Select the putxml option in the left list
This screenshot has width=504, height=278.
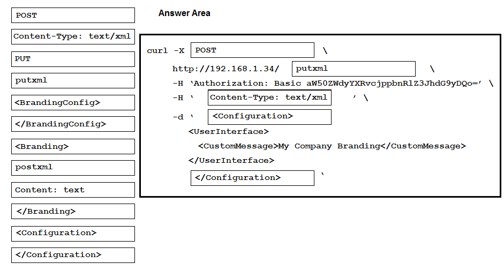click(73, 81)
